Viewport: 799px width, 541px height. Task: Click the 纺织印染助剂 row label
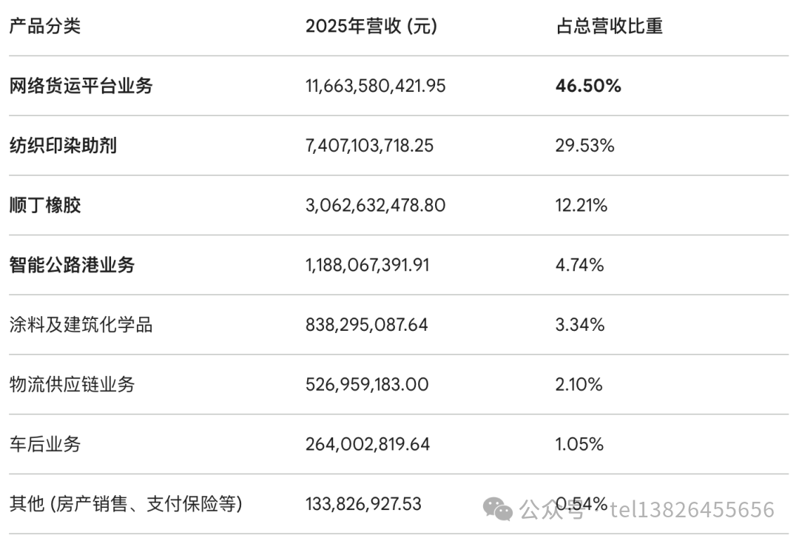pos(63,145)
